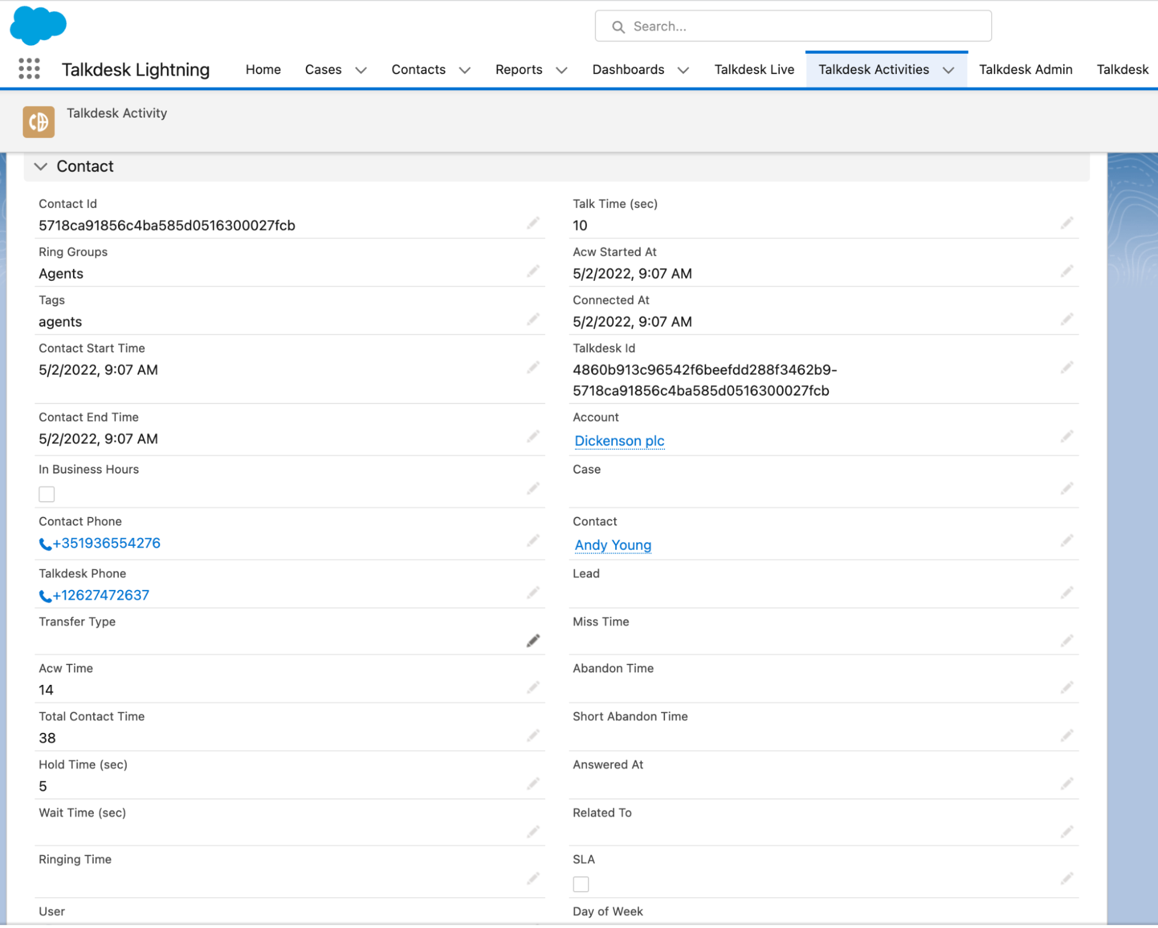
Task: Open the Cases tab dropdown arrow
Action: pyautogui.click(x=361, y=70)
